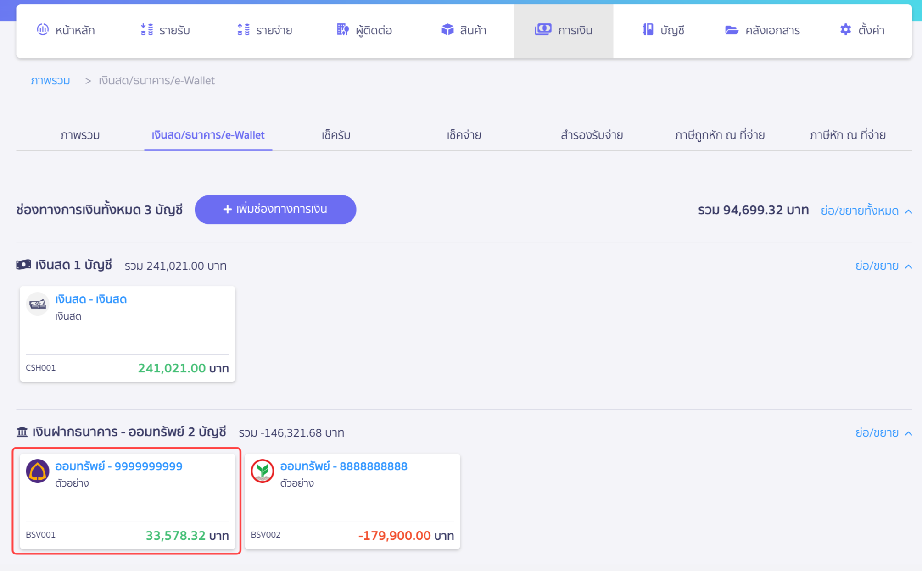Switch to the ภาษีถูกหัก ณ ที่จ่าย tab
Viewport: 922px width, 571px height.
click(720, 135)
